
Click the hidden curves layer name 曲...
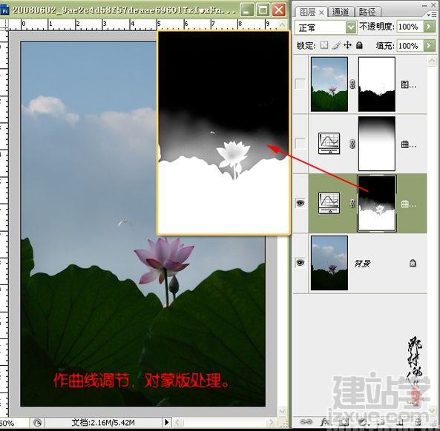(408, 144)
